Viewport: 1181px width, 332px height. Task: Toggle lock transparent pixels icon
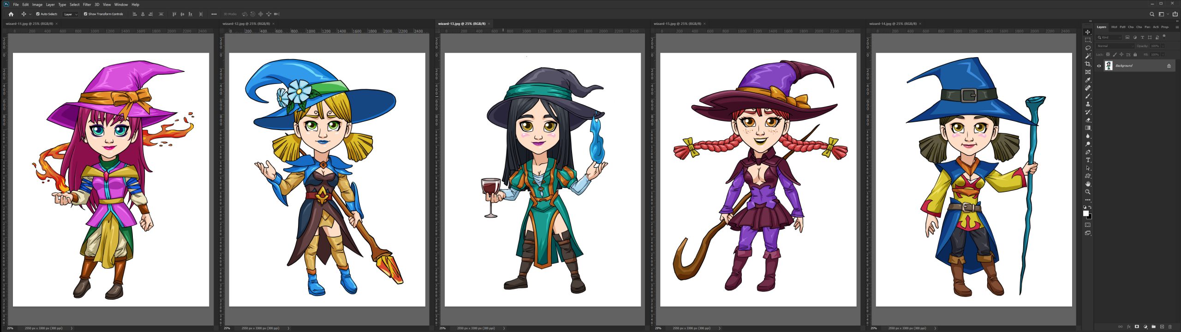tap(1108, 54)
